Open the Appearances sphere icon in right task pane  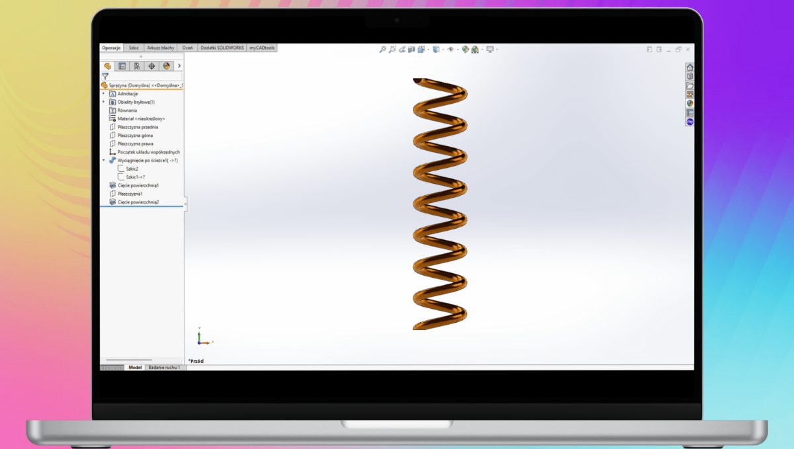(x=689, y=103)
